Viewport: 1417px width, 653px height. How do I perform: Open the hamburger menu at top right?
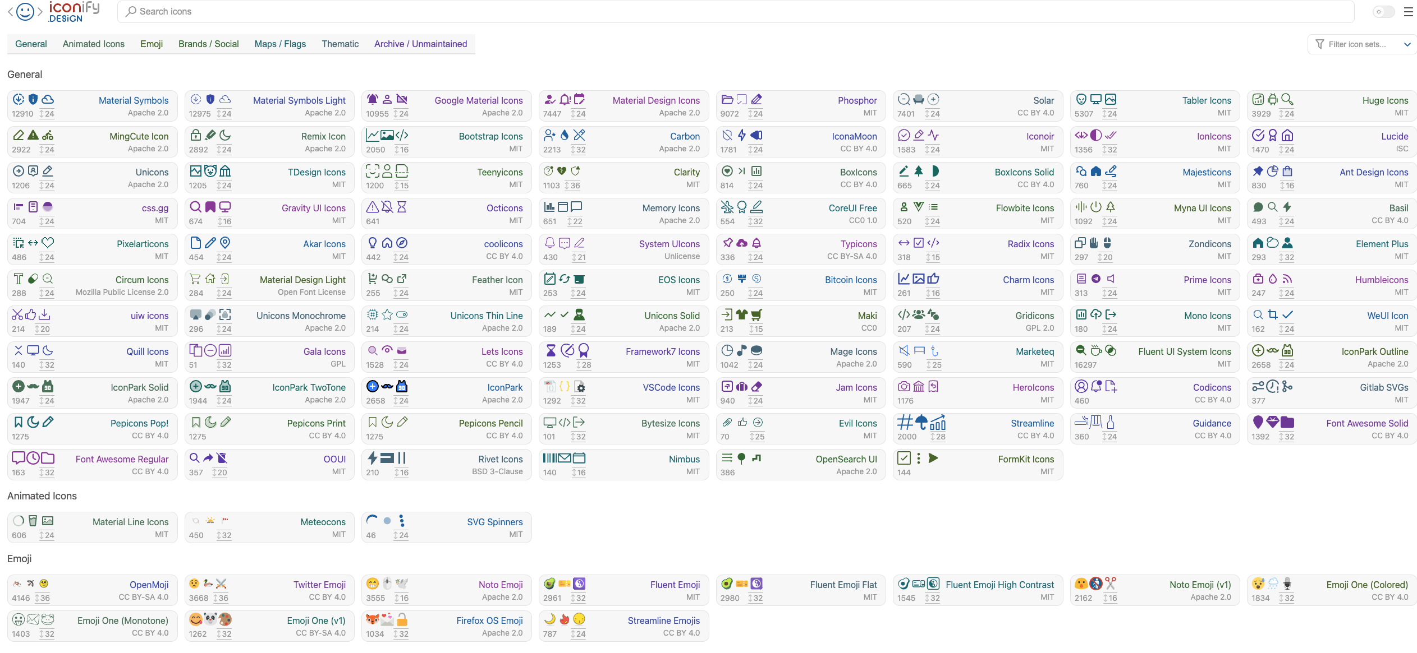[x=1408, y=11]
